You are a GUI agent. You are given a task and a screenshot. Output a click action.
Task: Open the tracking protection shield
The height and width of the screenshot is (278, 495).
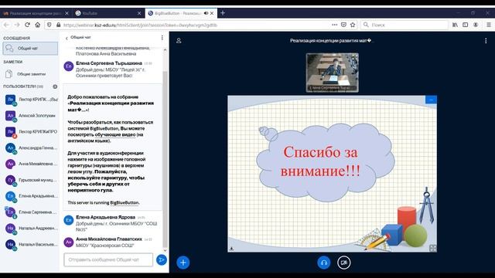[x=49, y=25]
